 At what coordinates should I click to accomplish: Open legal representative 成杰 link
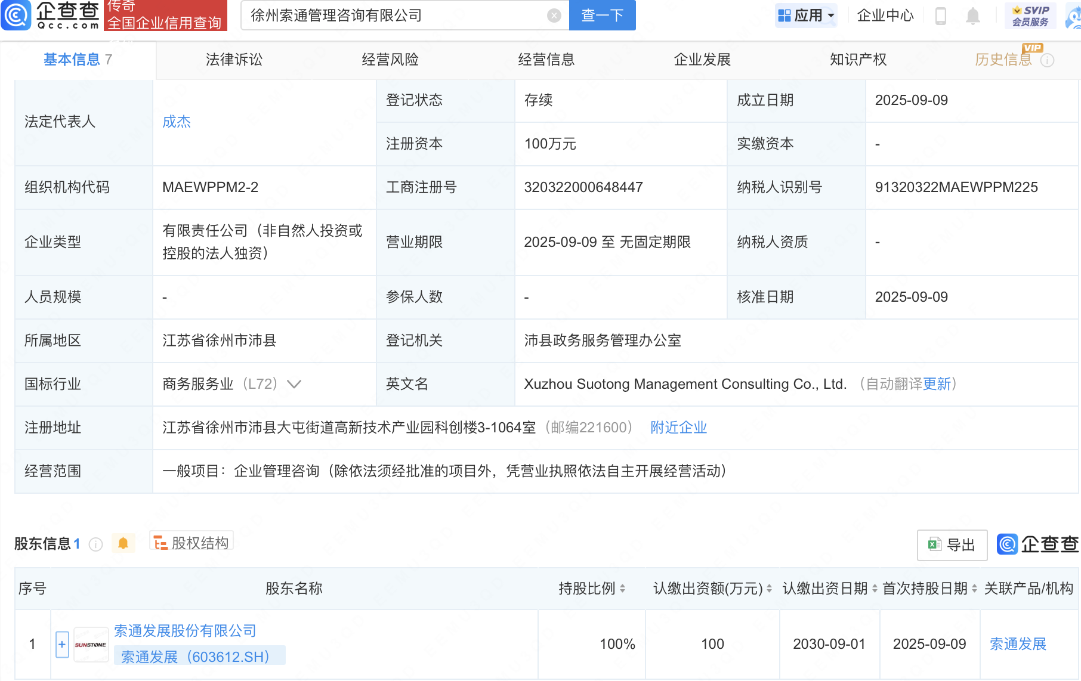click(177, 122)
